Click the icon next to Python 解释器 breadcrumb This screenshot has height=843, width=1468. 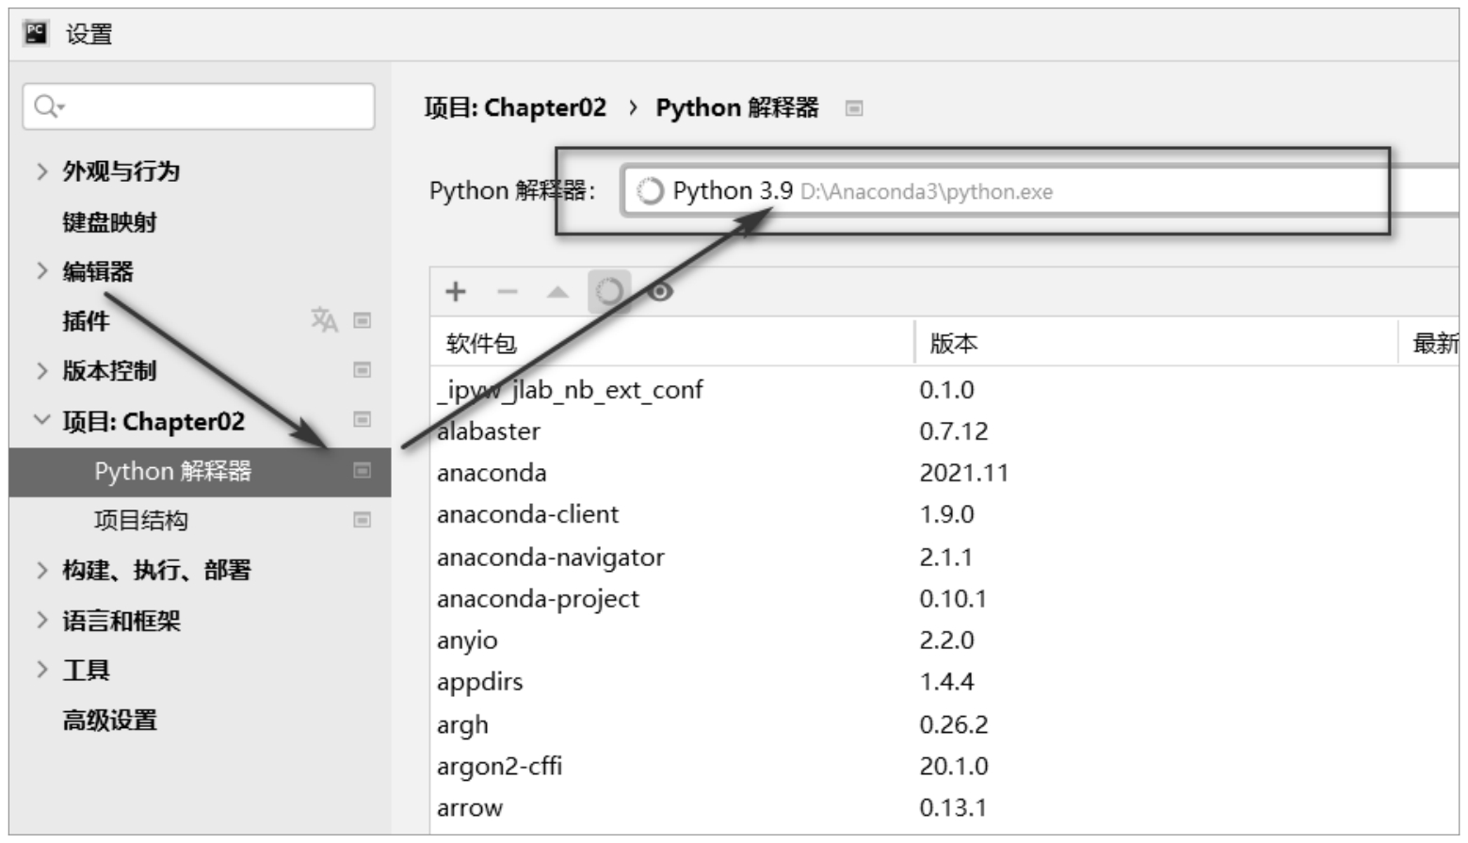coord(854,108)
